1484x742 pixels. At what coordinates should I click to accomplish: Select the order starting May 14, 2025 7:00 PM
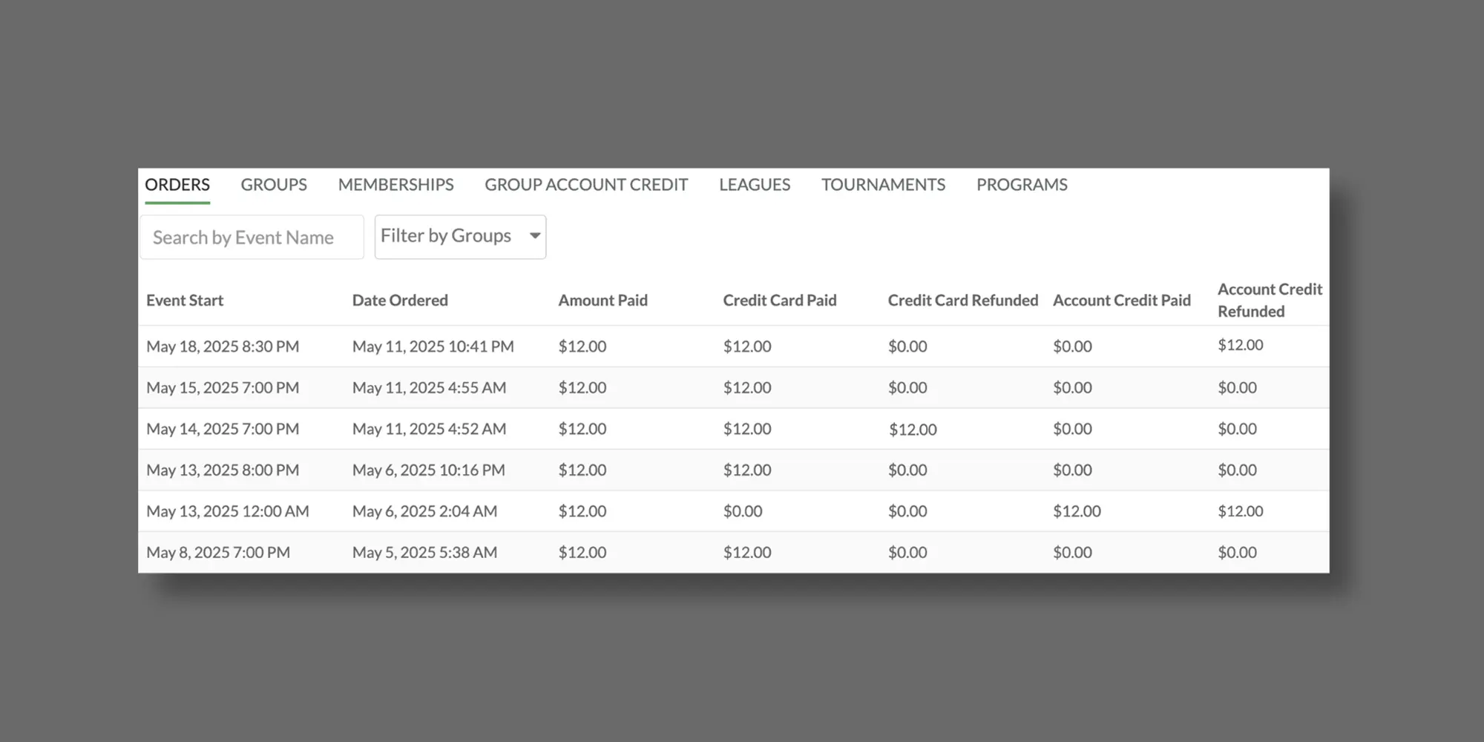(x=223, y=429)
